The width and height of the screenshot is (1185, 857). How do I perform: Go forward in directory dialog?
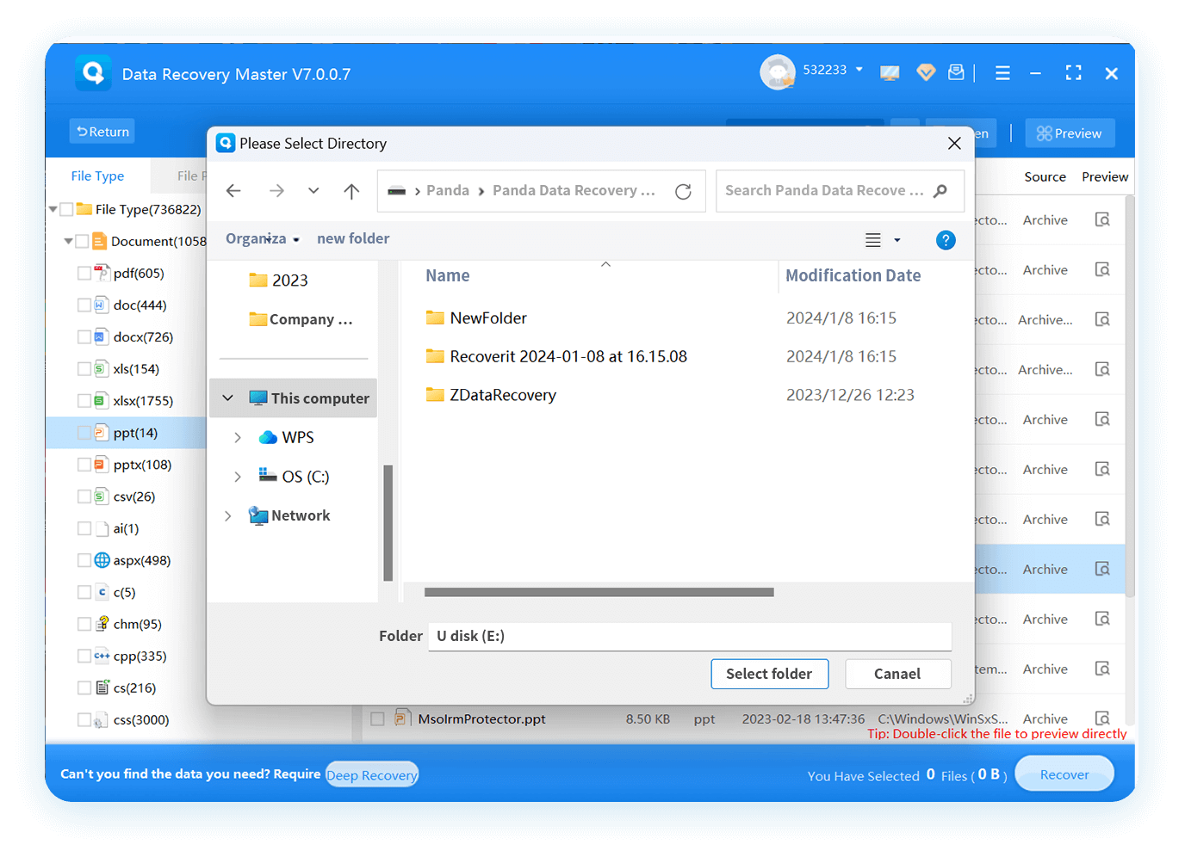point(276,191)
